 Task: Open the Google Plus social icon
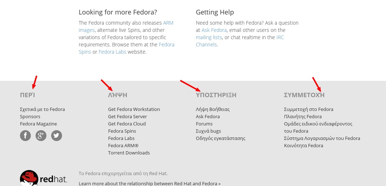[x=41, y=136]
